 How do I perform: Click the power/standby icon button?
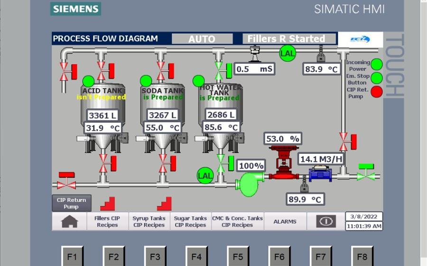(x=325, y=221)
